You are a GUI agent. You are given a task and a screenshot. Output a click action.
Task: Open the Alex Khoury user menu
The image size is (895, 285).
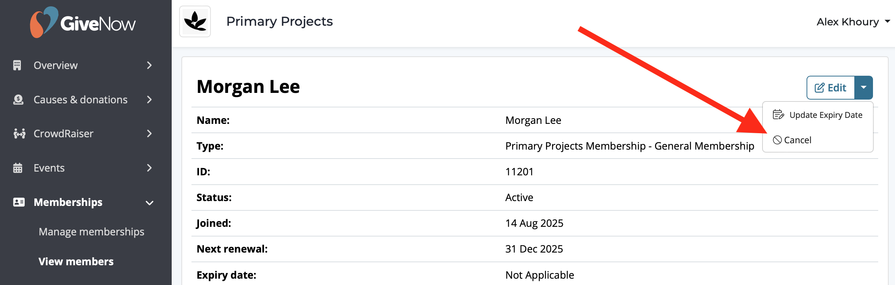[x=853, y=22]
